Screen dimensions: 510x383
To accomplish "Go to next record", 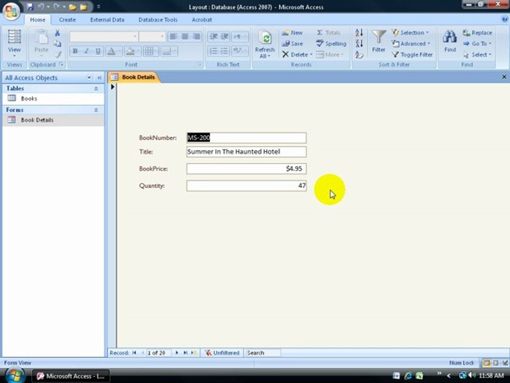I will coord(176,353).
